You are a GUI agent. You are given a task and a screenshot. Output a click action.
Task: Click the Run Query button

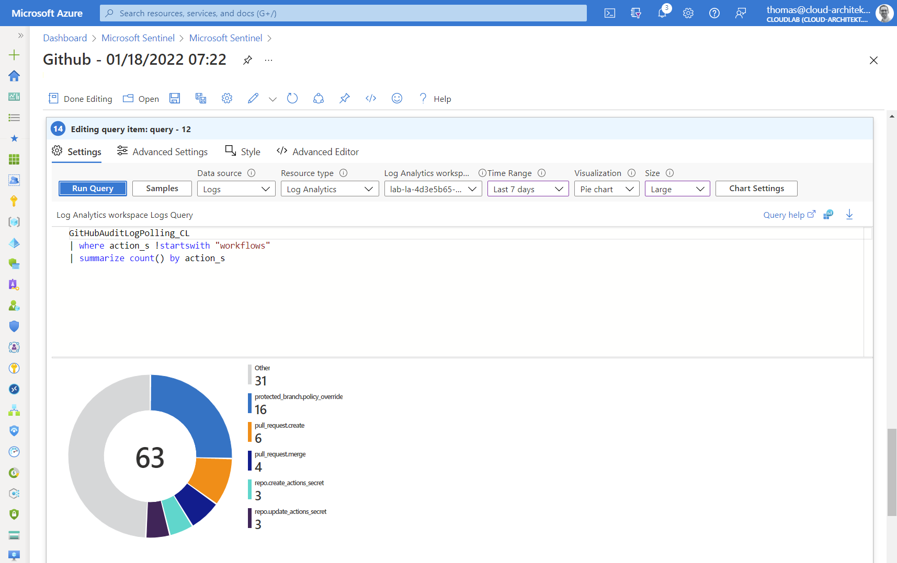pos(93,189)
